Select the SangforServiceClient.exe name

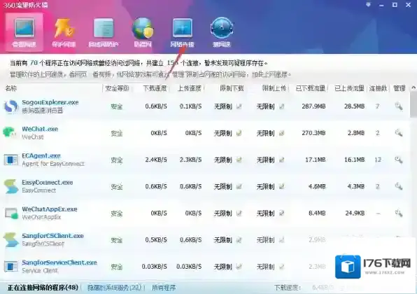(59, 262)
